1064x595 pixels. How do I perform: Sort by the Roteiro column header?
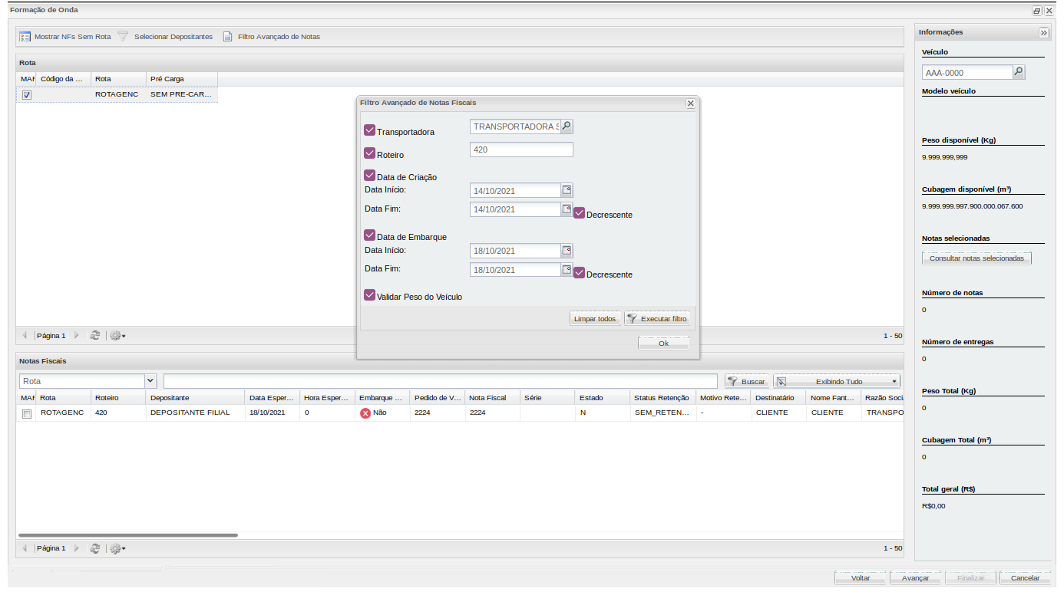click(x=118, y=398)
